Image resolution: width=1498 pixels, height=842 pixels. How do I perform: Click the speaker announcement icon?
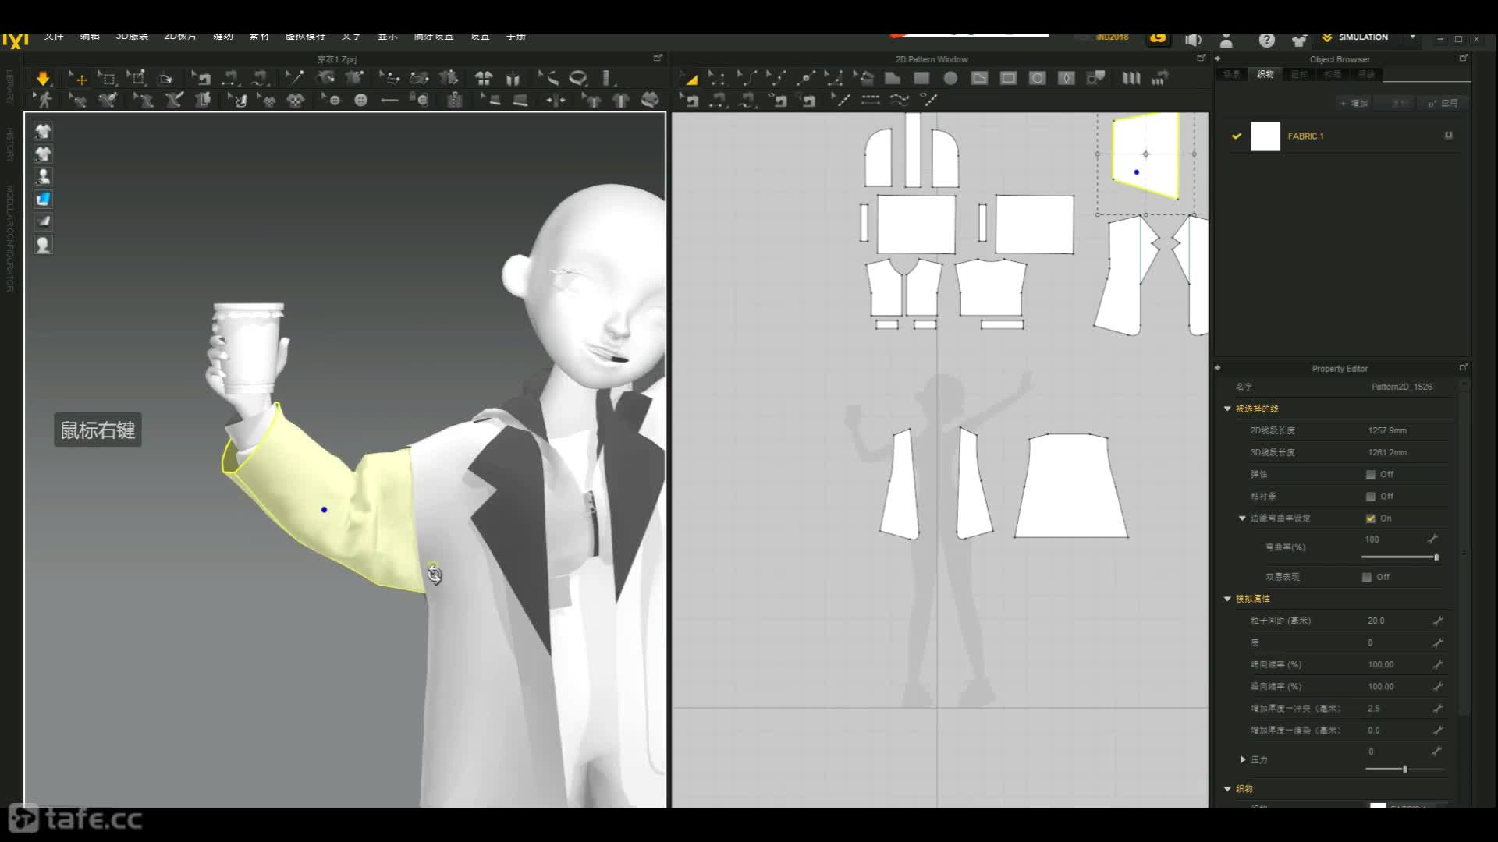(x=1193, y=40)
